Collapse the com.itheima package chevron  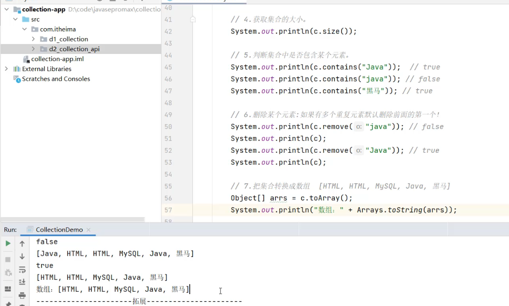24,29
